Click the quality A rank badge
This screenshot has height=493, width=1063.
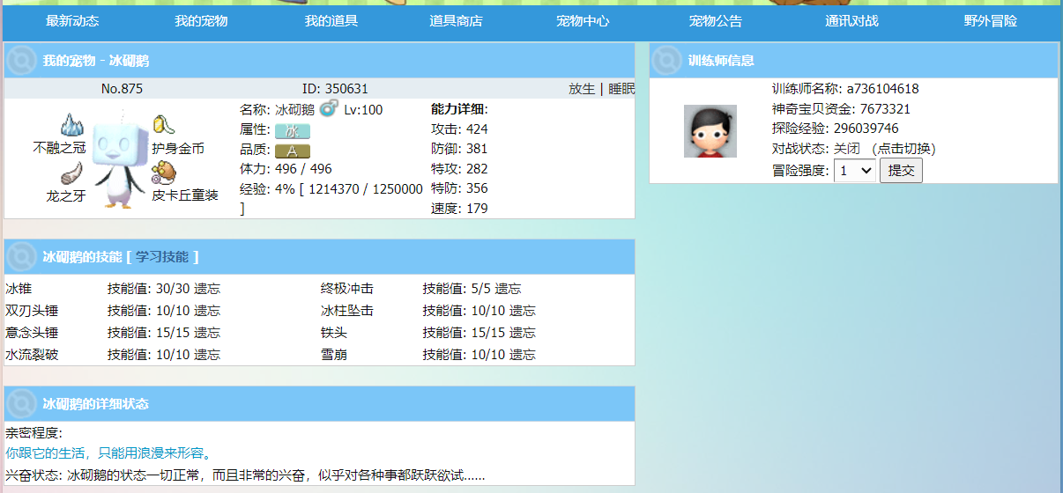292,151
